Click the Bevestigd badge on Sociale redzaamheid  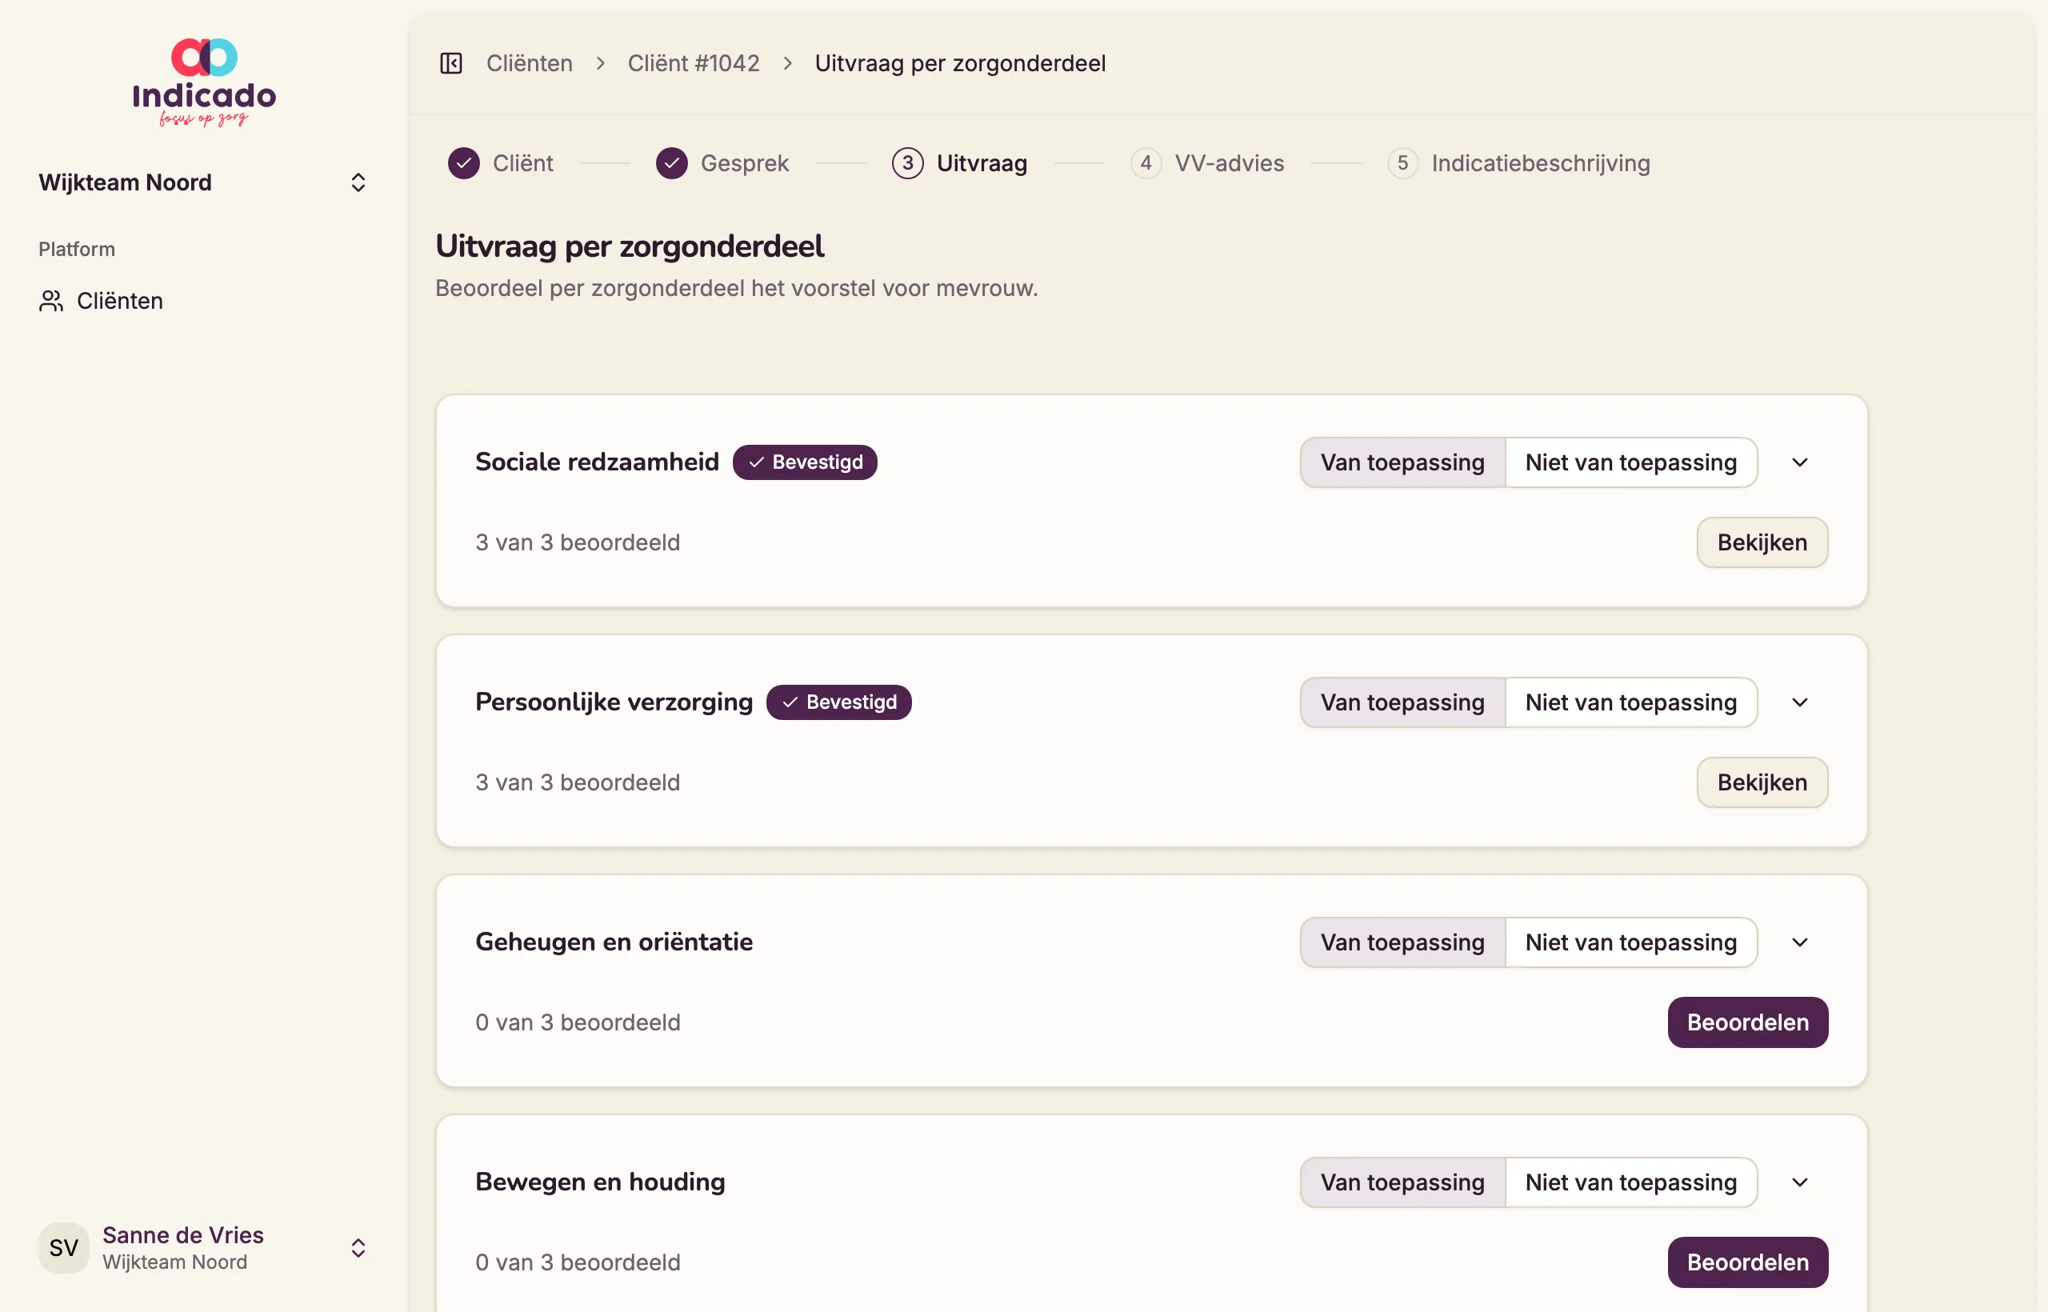[805, 462]
